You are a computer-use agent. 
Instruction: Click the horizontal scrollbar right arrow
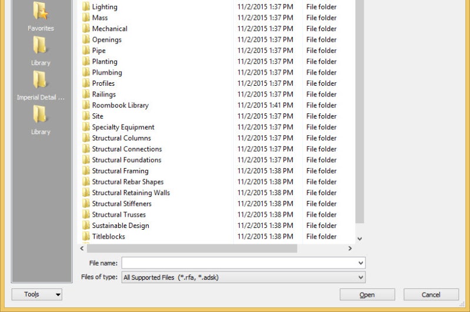[350, 249]
